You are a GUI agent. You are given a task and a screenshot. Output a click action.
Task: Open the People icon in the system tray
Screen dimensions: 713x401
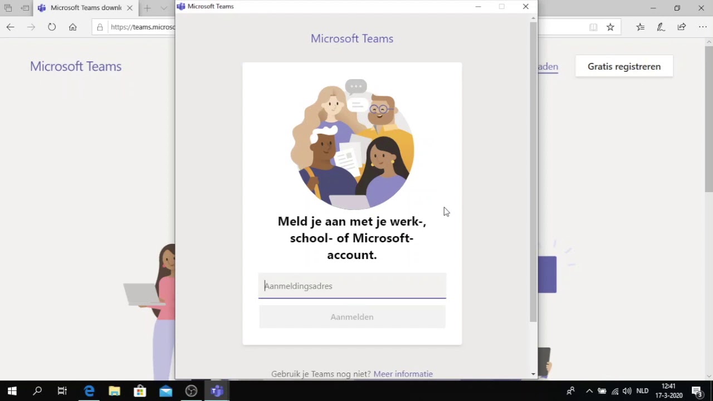(570, 391)
